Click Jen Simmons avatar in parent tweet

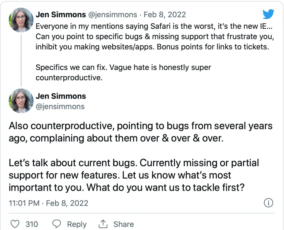tap(20, 20)
